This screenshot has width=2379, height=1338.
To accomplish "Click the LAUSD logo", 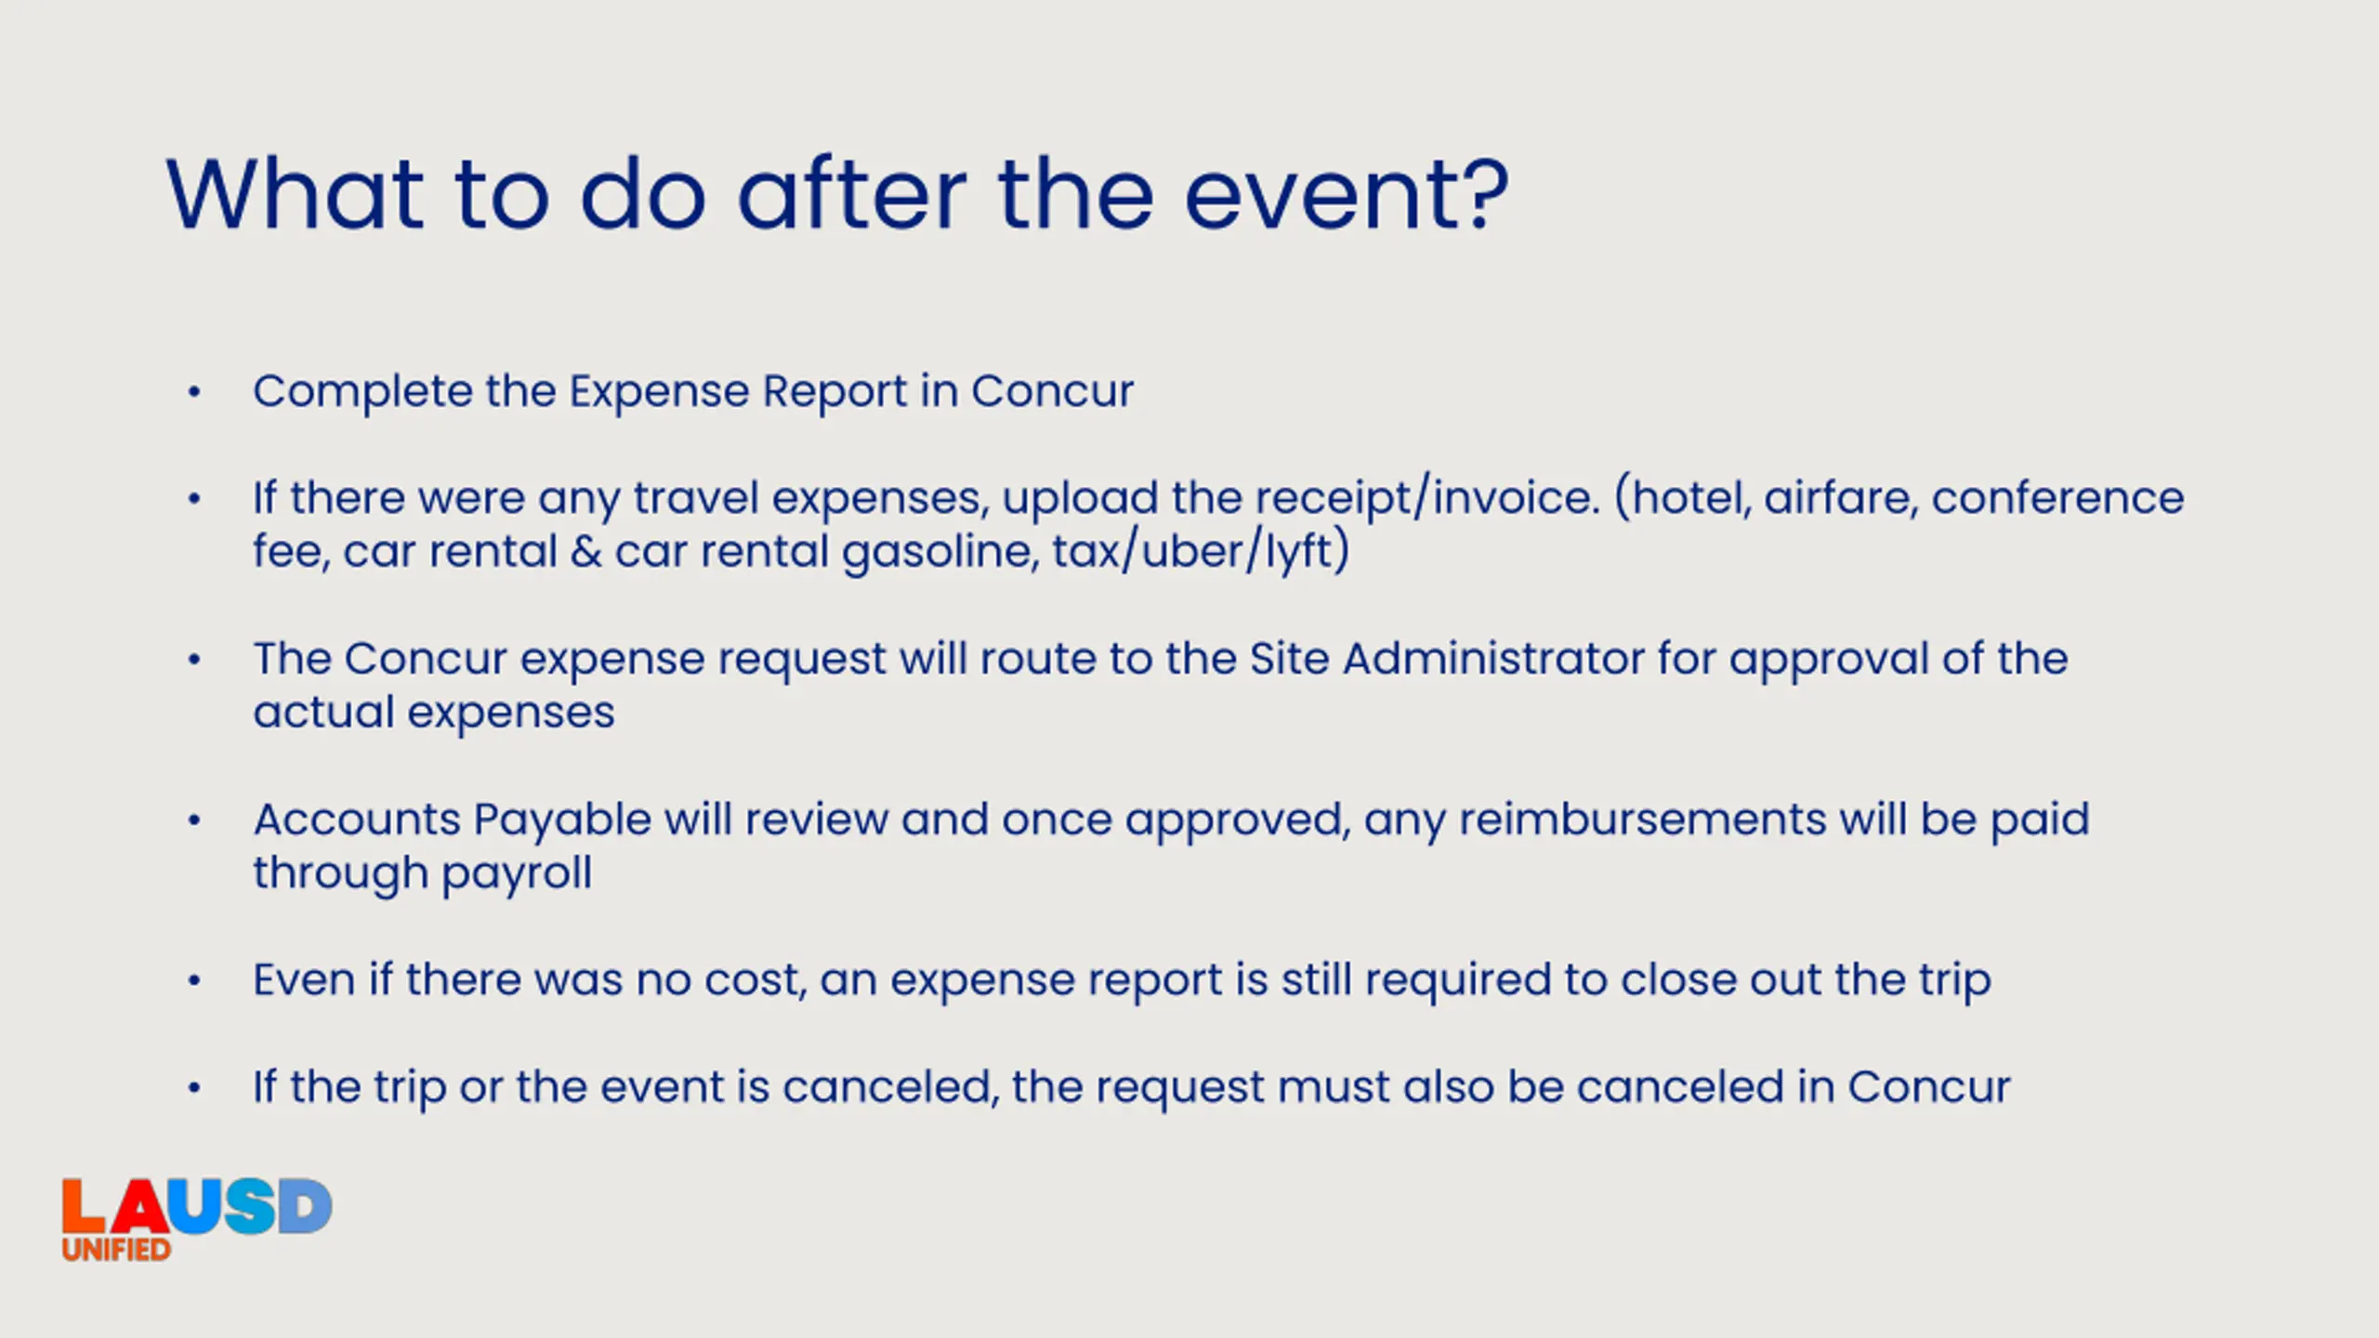I will (x=197, y=1219).
